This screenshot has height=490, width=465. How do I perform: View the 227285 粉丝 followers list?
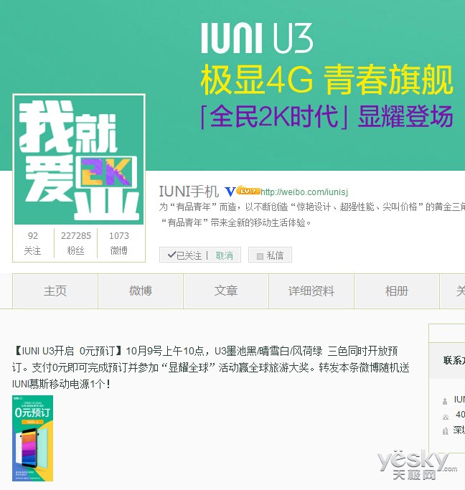75,243
